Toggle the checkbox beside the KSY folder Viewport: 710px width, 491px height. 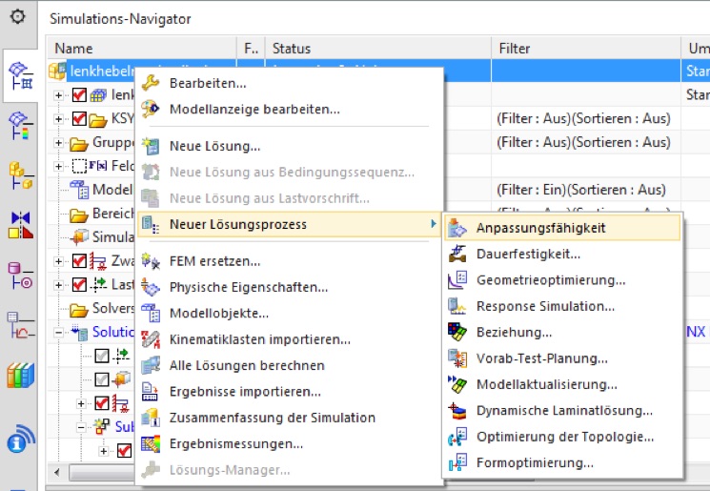[80, 119]
